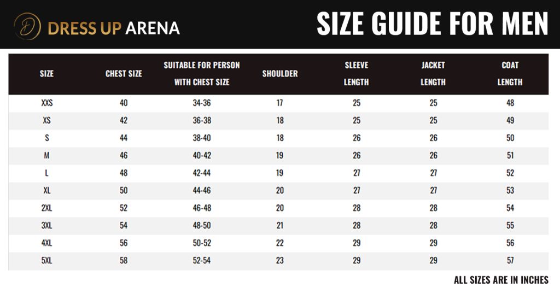Click the Sleeve Length column header
This screenshot has height=293, width=560.
click(357, 74)
